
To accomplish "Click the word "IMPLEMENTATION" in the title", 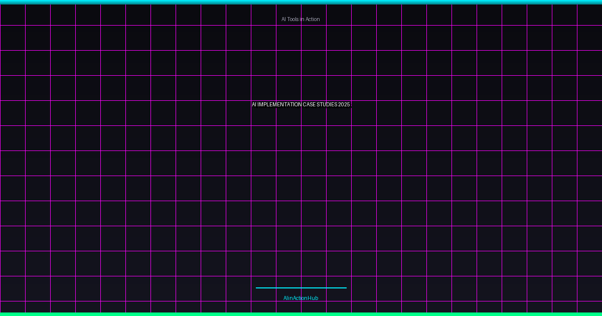I will click(x=279, y=105).
